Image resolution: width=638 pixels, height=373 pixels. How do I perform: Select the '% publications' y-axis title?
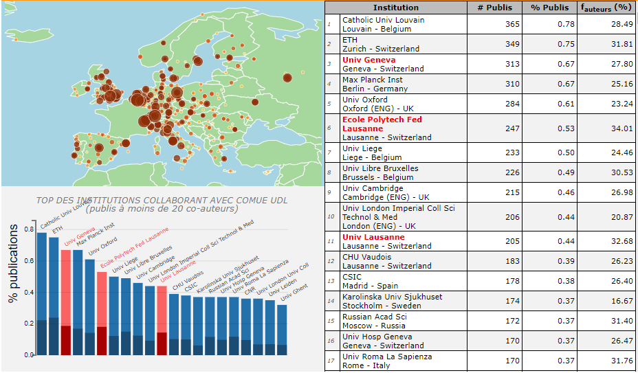pos(14,263)
